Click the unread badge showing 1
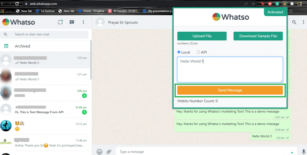The height and width of the screenshot is (155, 307). pyautogui.click(x=84, y=112)
